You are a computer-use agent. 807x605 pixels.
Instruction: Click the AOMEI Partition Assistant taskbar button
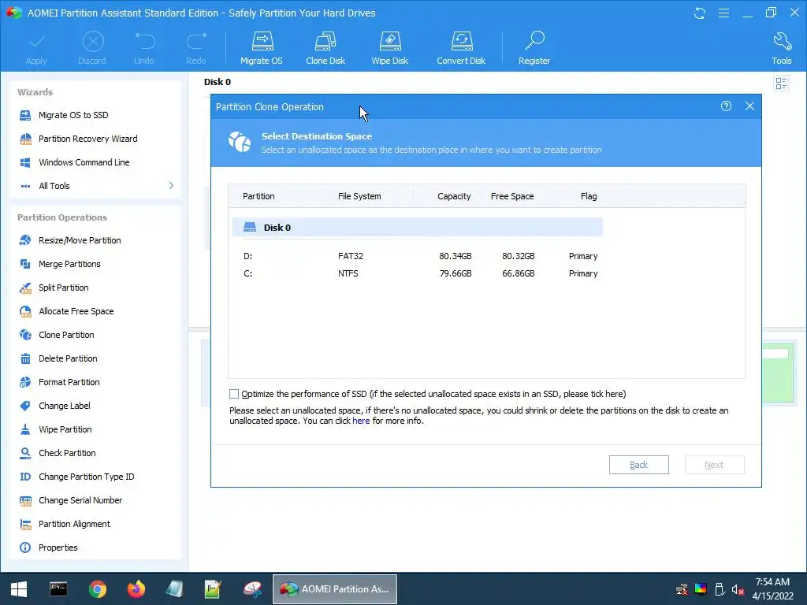tap(334, 589)
